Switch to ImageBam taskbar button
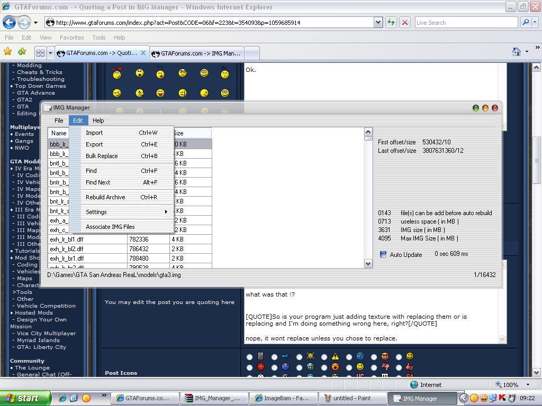Viewport: 542px width, 406px height. coord(283,398)
